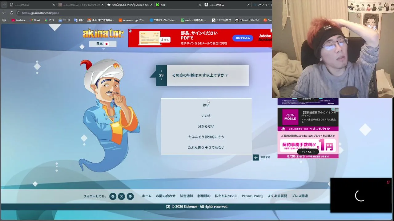Open the YTMP3 - YouTube bookmark
The height and width of the screenshot is (221, 394).
tap(163, 20)
